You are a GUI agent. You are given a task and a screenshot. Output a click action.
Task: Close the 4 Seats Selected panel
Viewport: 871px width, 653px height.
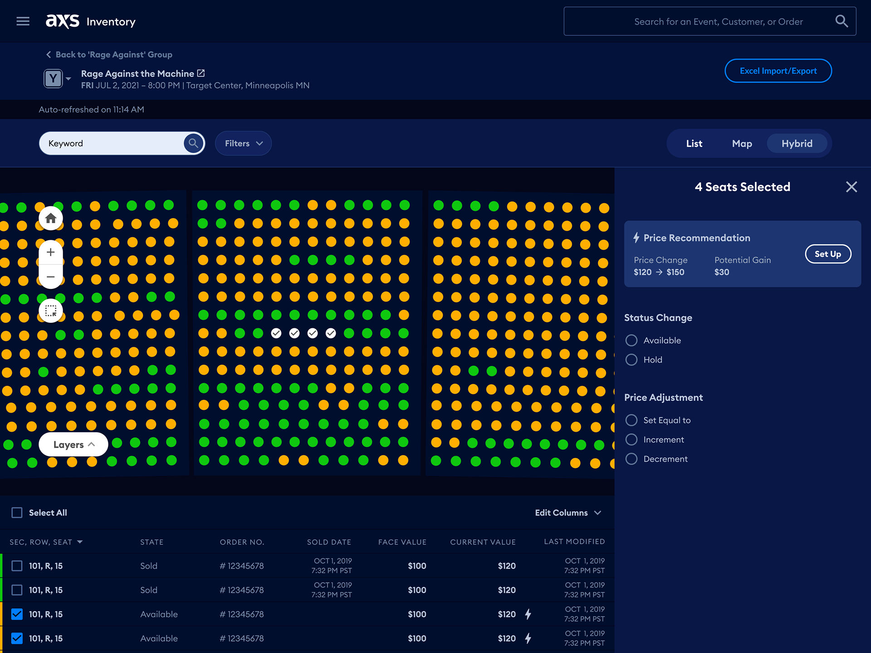click(851, 187)
